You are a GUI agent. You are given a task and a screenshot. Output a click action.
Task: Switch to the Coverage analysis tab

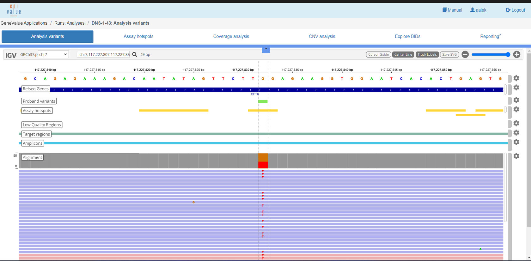[231, 36]
